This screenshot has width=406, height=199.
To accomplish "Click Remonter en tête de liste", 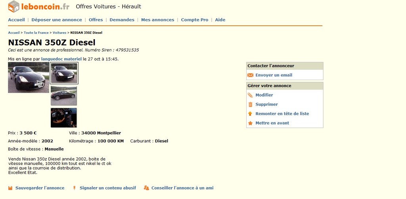I will click(282, 114).
